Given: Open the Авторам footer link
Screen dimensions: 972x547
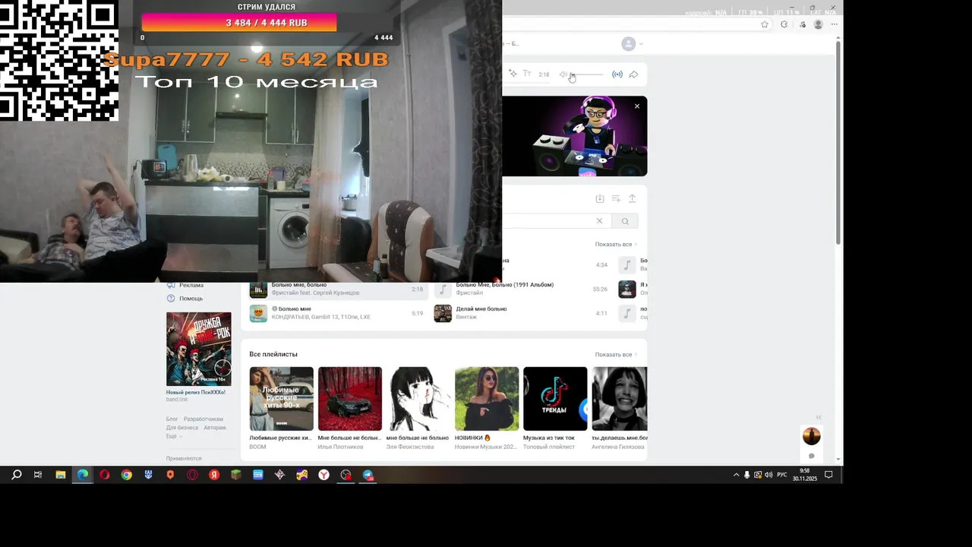Looking at the screenshot, I should click(215, 428).
